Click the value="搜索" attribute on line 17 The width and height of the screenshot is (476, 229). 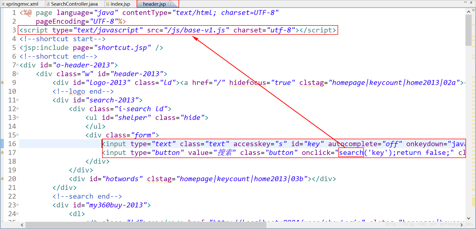pos(212,153)
